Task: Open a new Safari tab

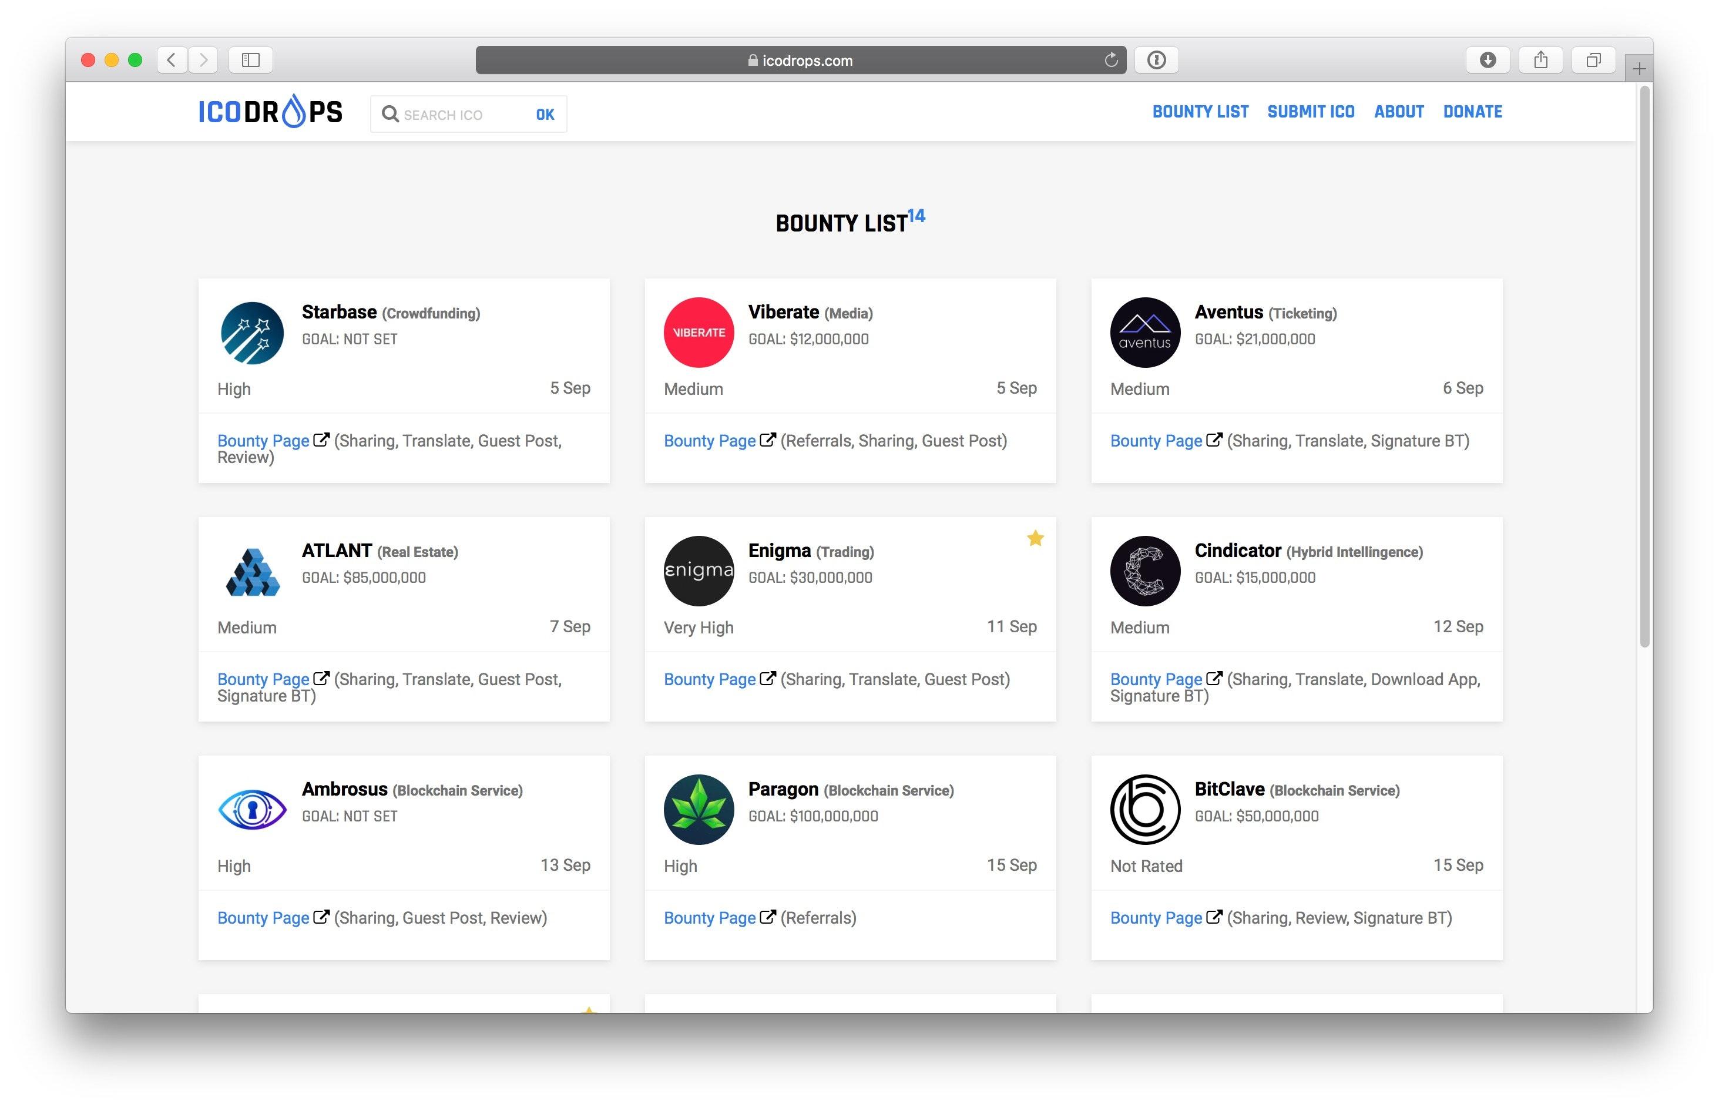Action: click(x=1639, y=69)
